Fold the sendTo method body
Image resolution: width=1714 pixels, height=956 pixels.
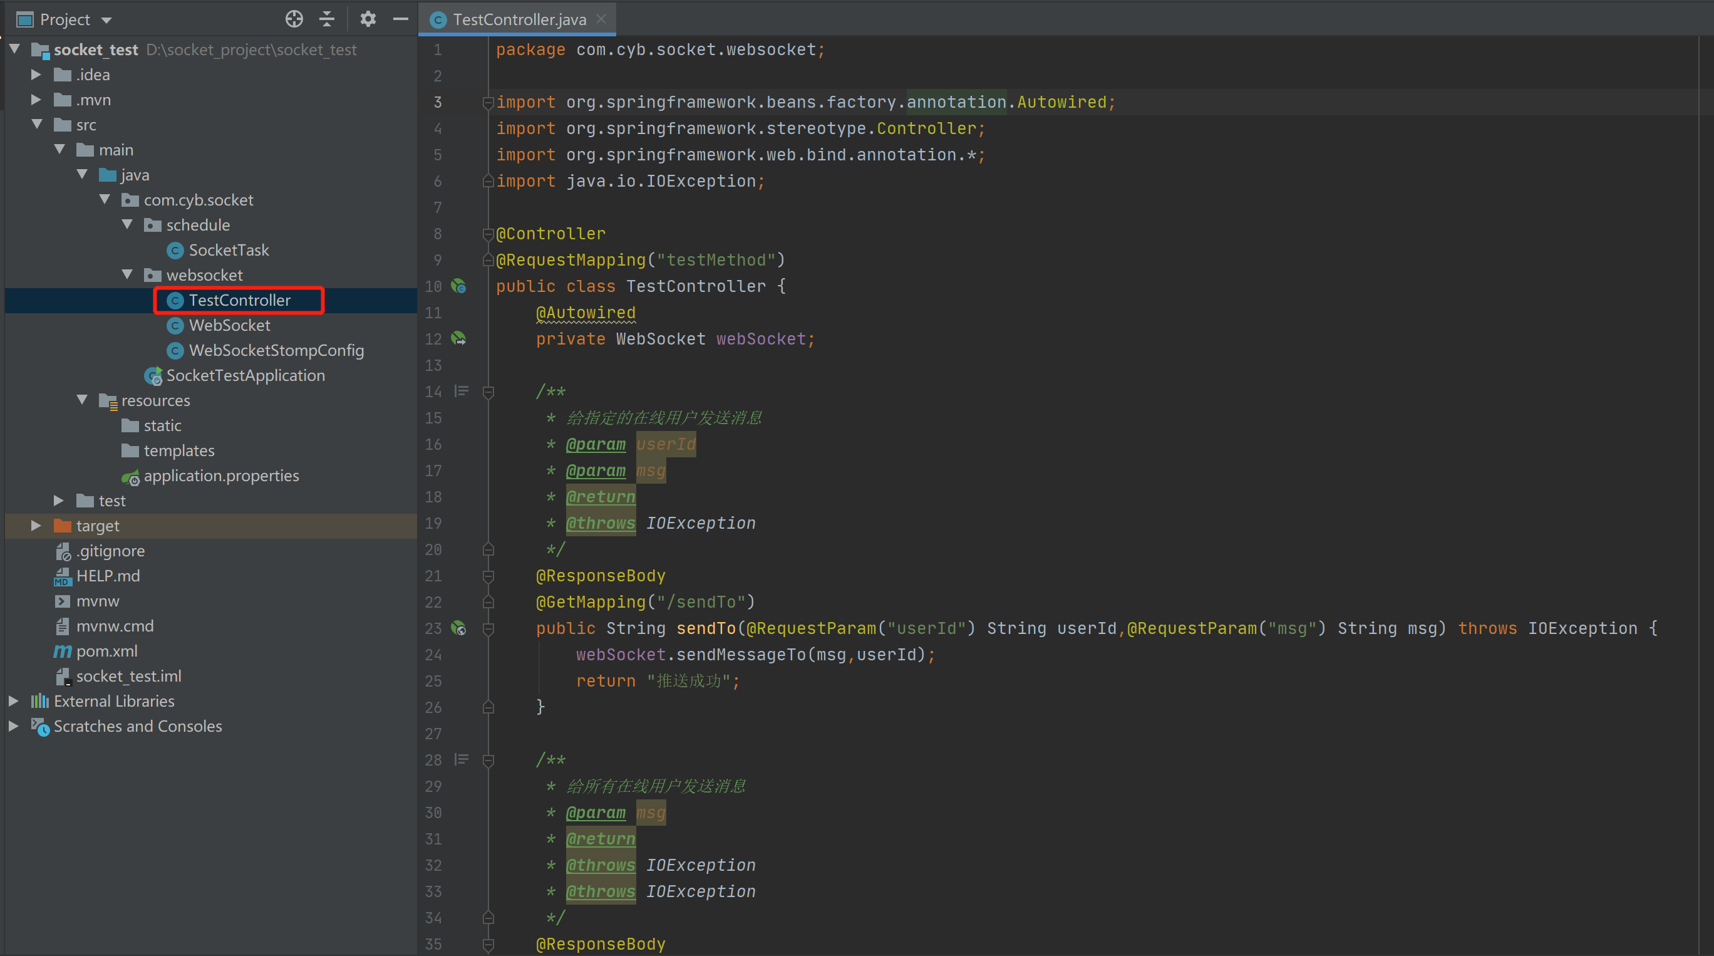point(489,628)
